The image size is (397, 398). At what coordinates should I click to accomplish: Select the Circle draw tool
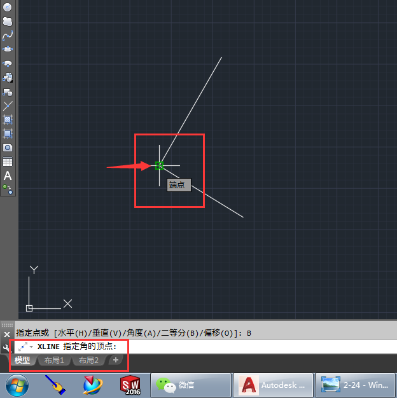[x=8, y=8]
